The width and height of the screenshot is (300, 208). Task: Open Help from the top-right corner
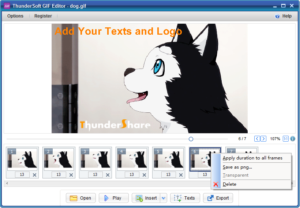(x=283, y=16)
